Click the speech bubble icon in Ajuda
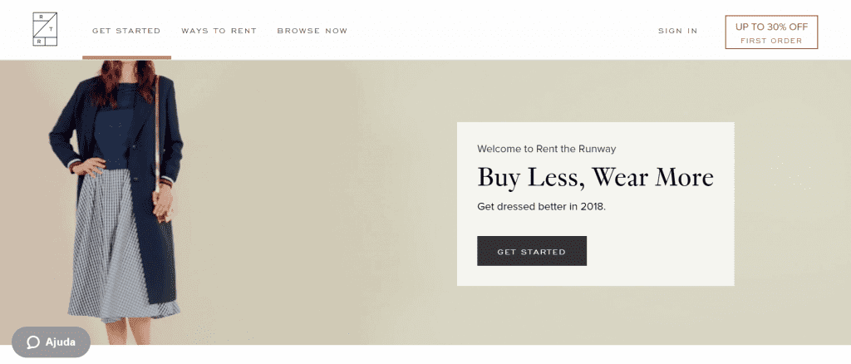Image resolution: width=851 pixels, height=364 pixels. 33,342
